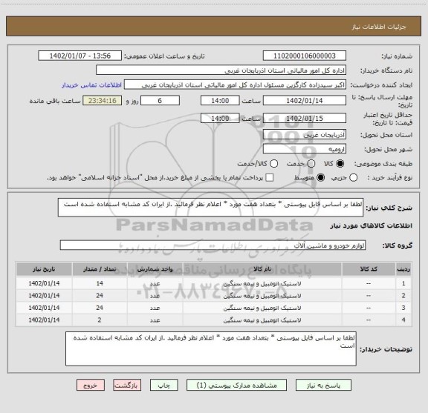Select the کالا radio button

(340, 164)
